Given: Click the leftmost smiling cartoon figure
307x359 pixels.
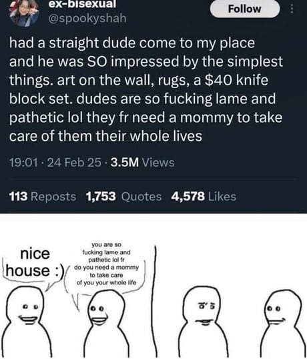Looking at the screenshot, I should pyautogui.click(x=26, y=322).
